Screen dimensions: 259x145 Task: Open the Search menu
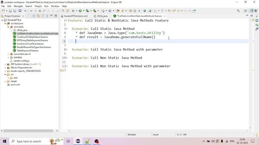29,6
